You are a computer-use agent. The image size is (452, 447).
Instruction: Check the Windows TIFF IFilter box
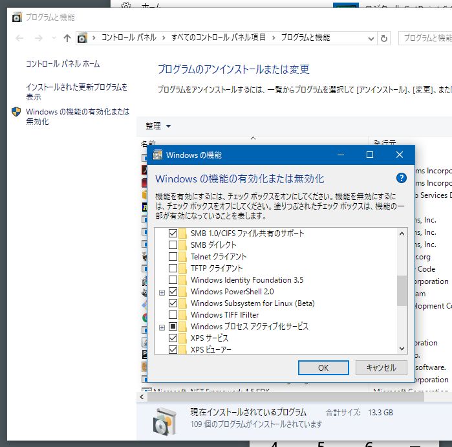pos(173,314)
